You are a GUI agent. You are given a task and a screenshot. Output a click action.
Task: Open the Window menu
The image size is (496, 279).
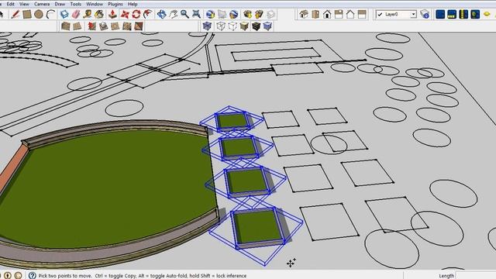click(95, 4)
